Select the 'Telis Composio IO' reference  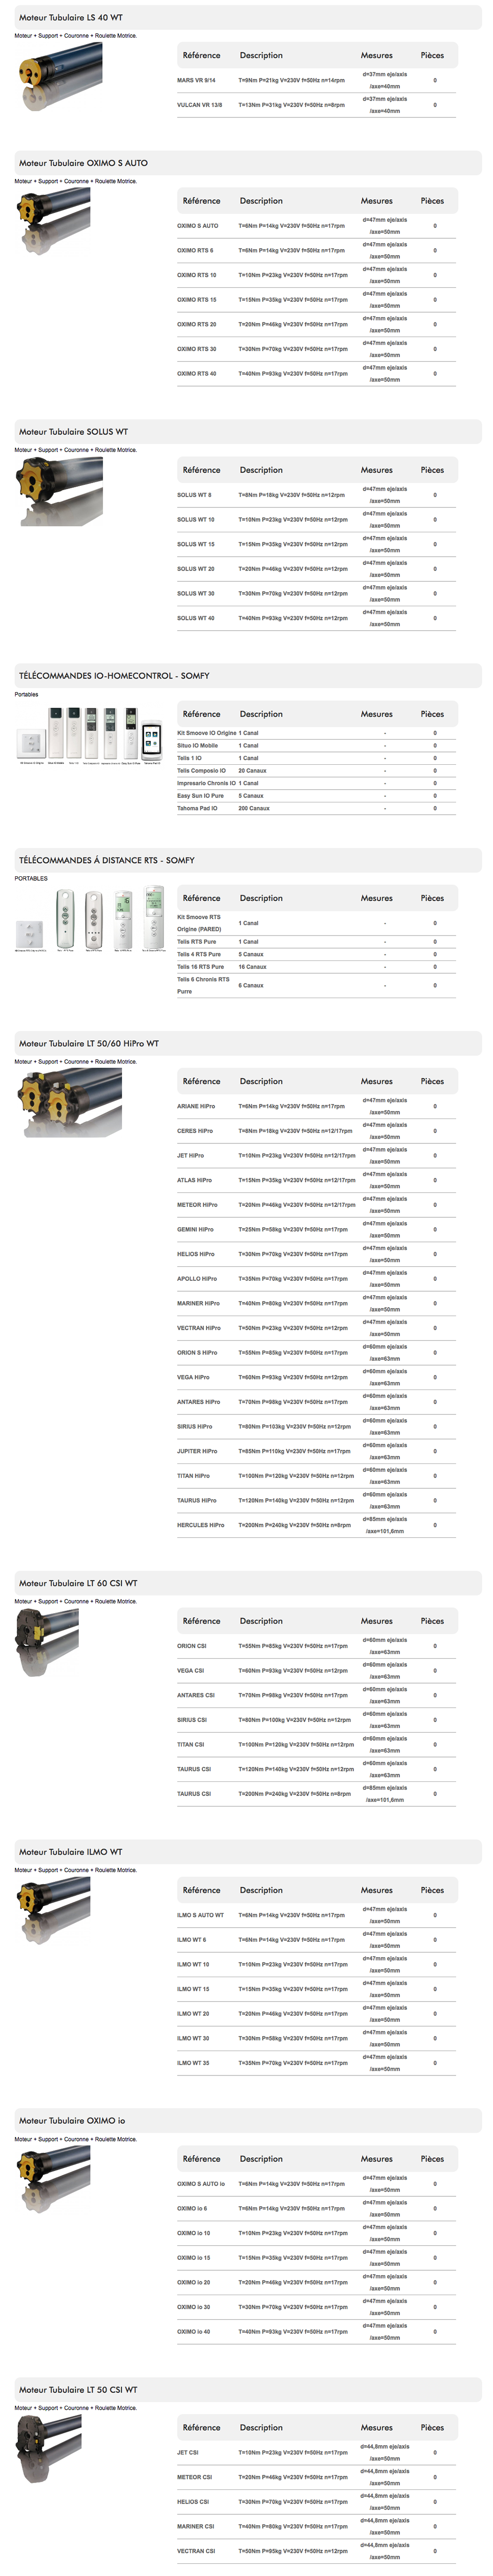click(x=201, y=771)
